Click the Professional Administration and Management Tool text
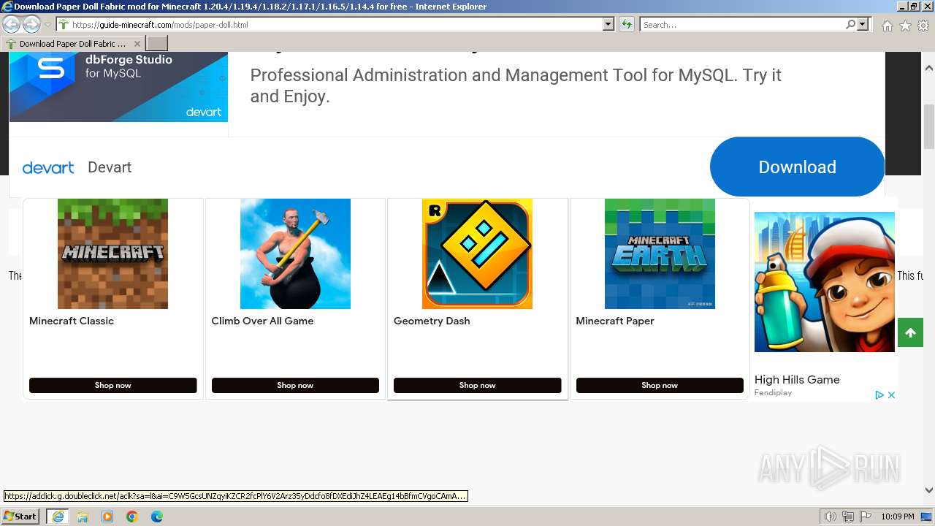The height and width of the screenshot is (526, 935). (516, 85)
